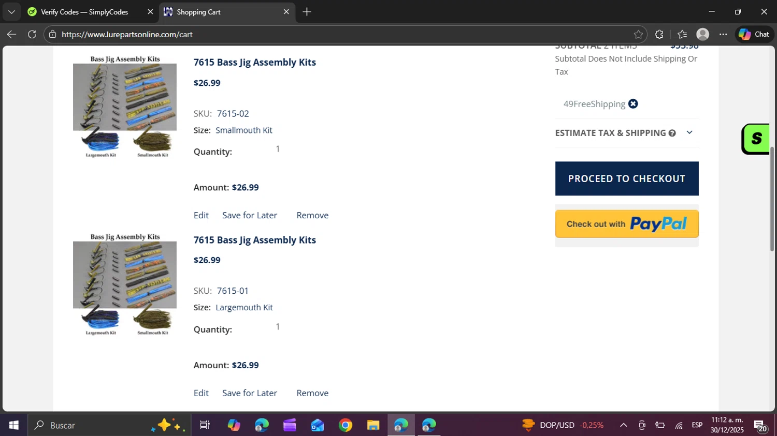Remove the 49FreeShipping coupon code
Screen dimensions: 777x436
633,104
